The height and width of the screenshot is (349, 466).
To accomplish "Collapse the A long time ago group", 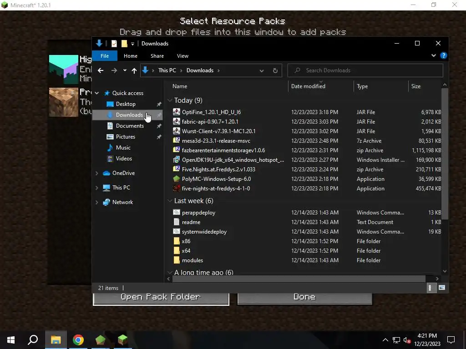I will click(x=170, y=272).
